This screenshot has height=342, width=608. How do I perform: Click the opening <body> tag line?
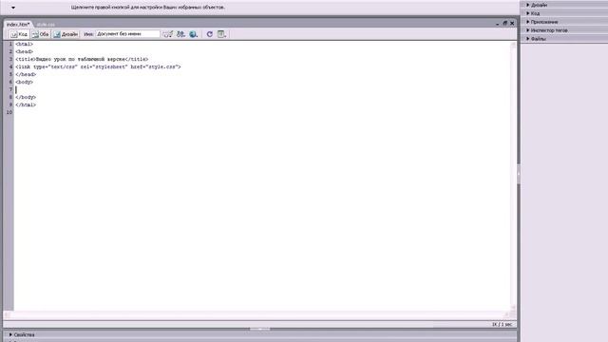point(24,82)
